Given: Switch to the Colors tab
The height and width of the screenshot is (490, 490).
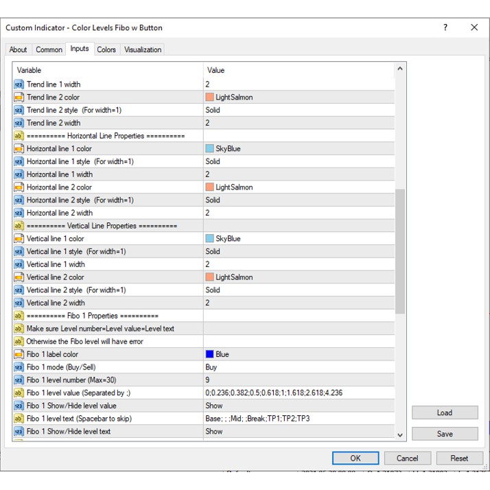Looking at the screenshot, I should [x=106, y=49].
